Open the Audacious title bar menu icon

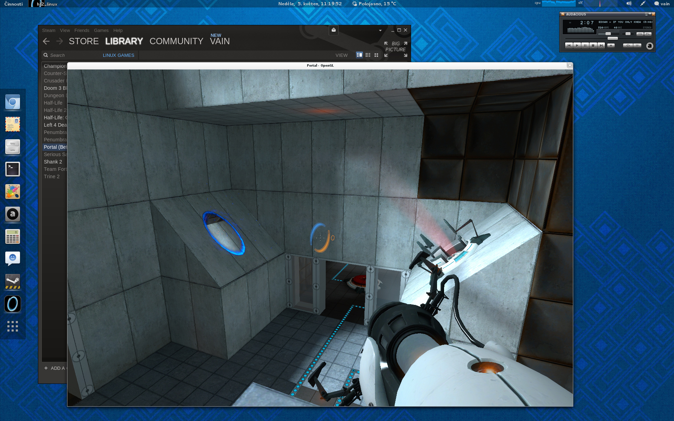(563, 14)
